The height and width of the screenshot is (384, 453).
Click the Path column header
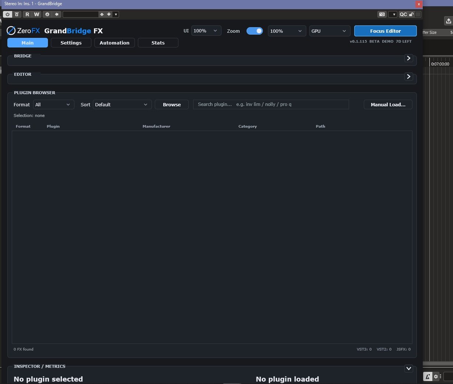[x=321, y=126]
